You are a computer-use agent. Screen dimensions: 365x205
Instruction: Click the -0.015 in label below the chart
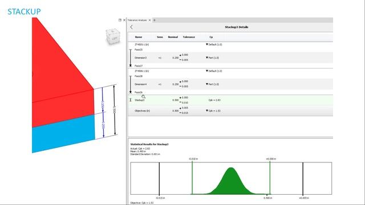point(160,198)
